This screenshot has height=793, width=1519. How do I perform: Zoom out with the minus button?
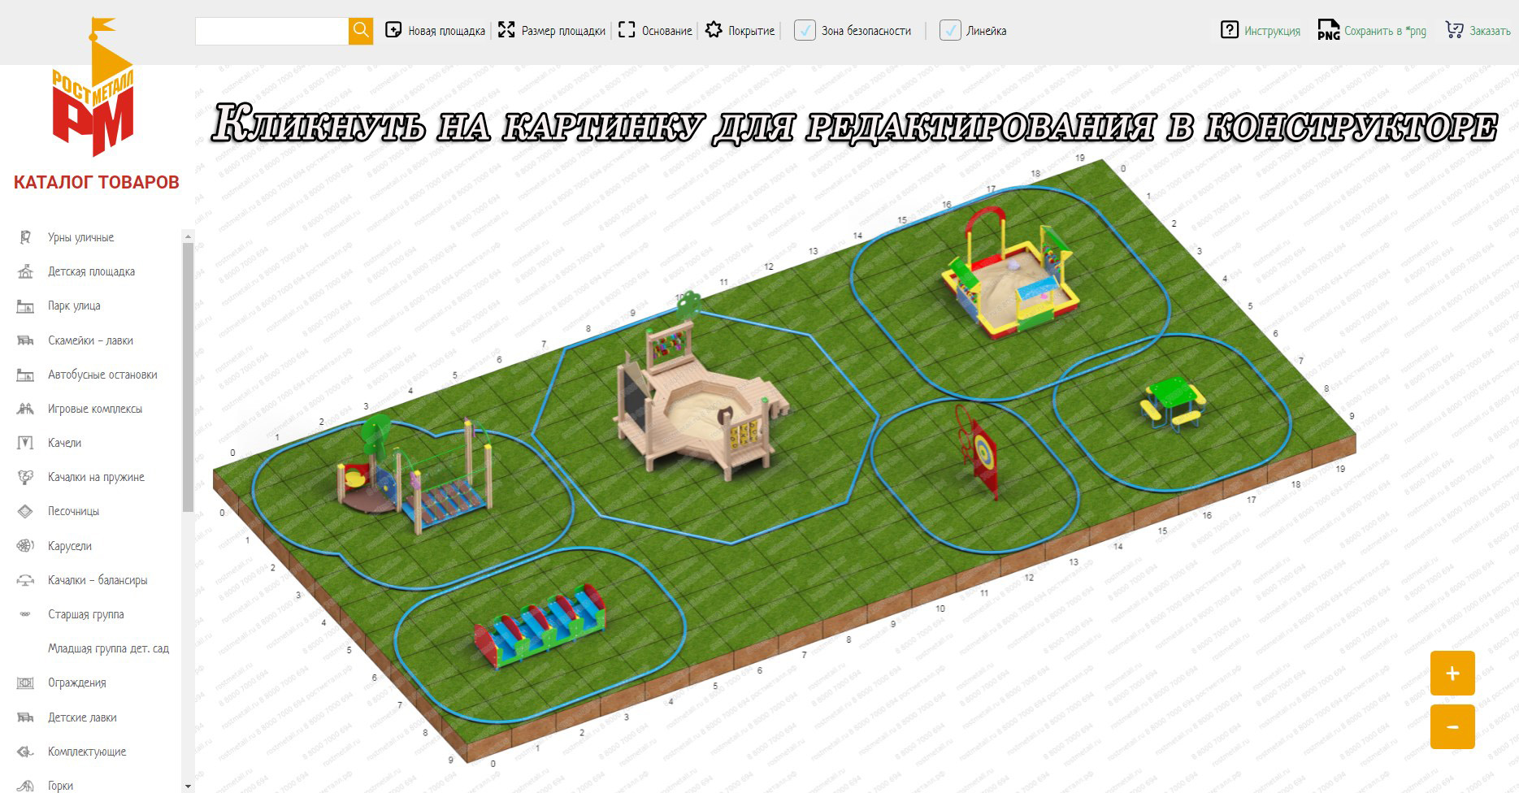coord(1452,726)
